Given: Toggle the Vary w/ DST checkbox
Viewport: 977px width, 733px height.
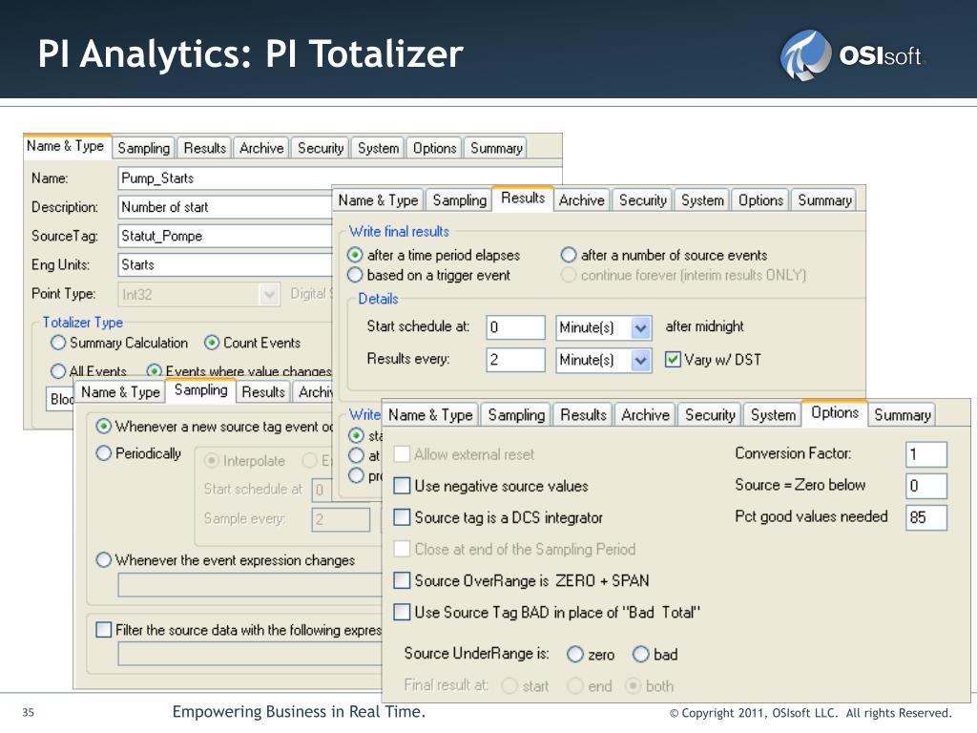Looking at the screenshot, I should [673, 360].
